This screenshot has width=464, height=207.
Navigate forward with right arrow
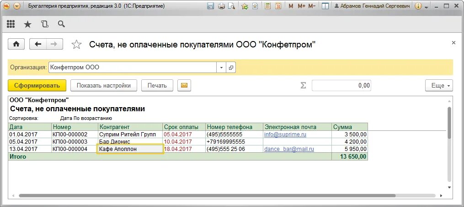click(x=54, y=44)
